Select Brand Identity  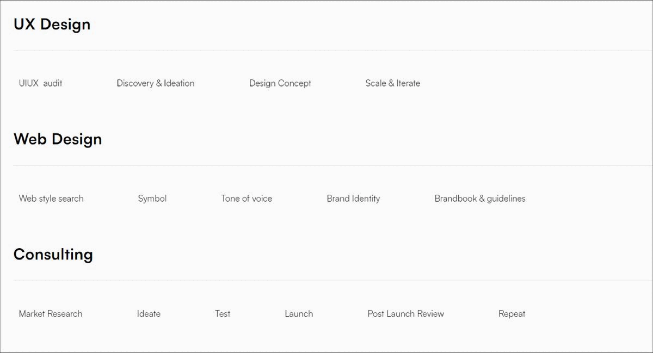(353, 199)
